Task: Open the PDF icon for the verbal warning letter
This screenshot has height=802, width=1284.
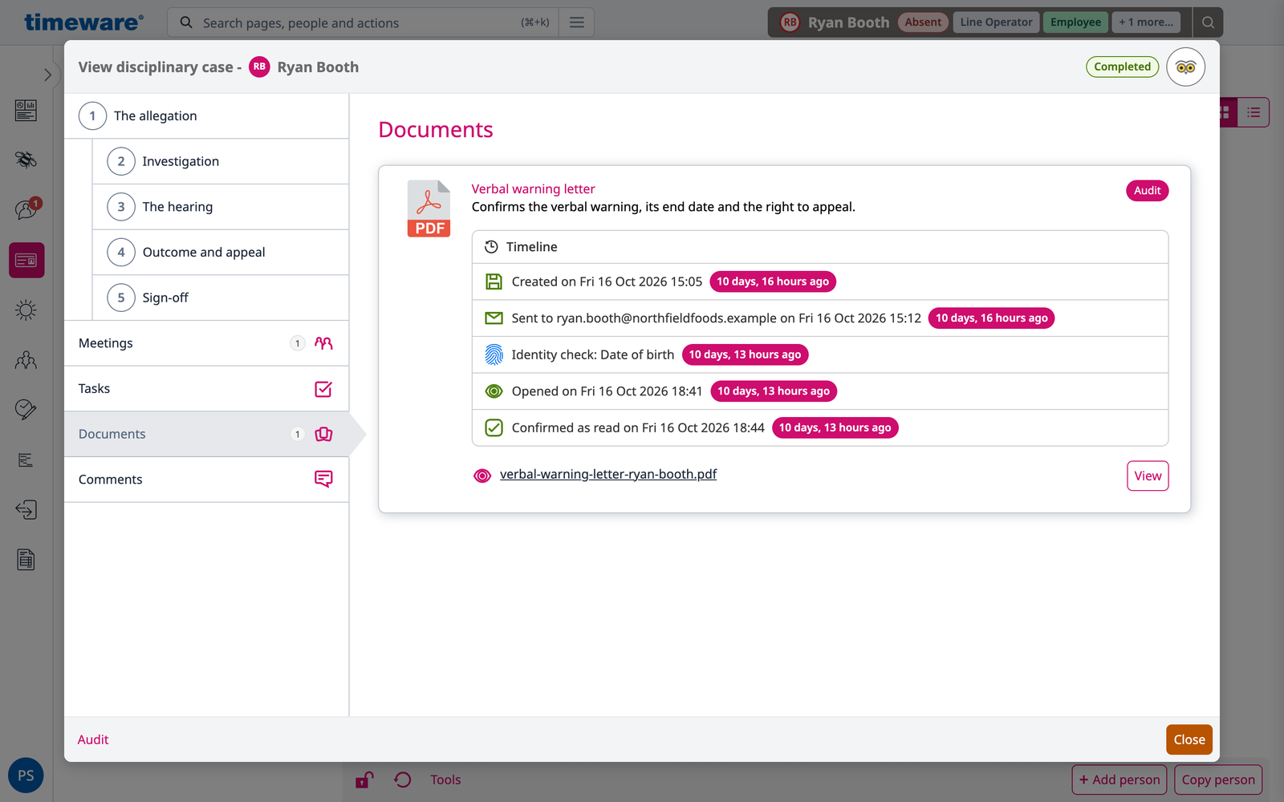Action: [x=429, y=209]
